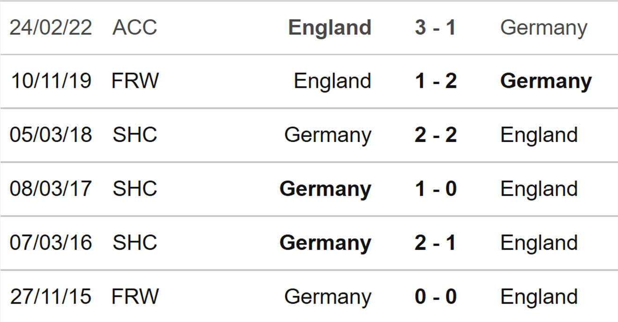Click the ACC competition label
Viewport: 618px width, 322px height.
point(135,28)
